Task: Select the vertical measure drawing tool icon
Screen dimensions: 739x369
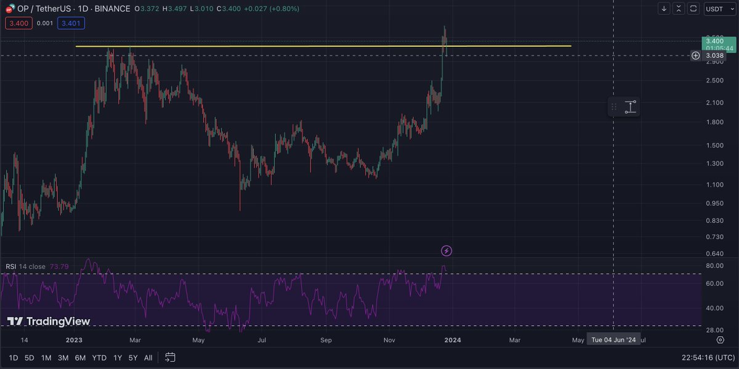Action: (630, 107)
